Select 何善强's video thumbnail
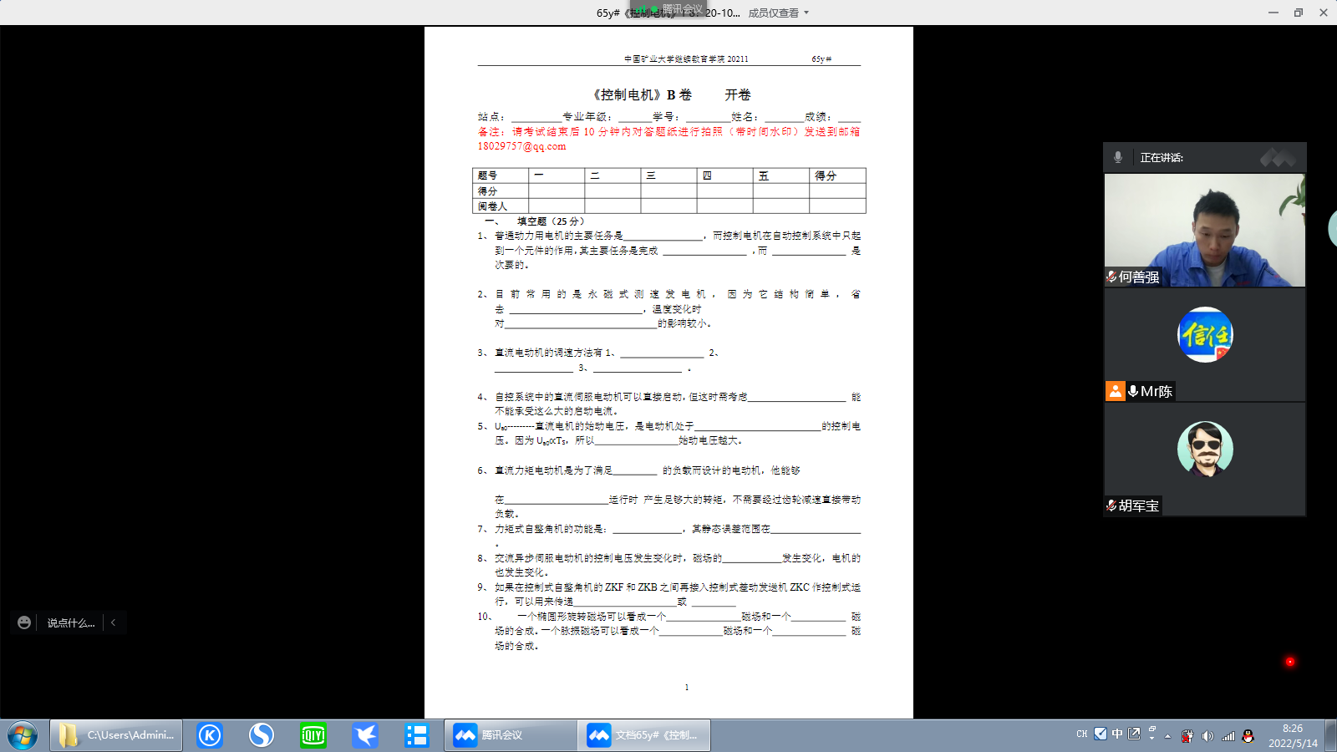1337x752 pixels. tap(1204, 230)
